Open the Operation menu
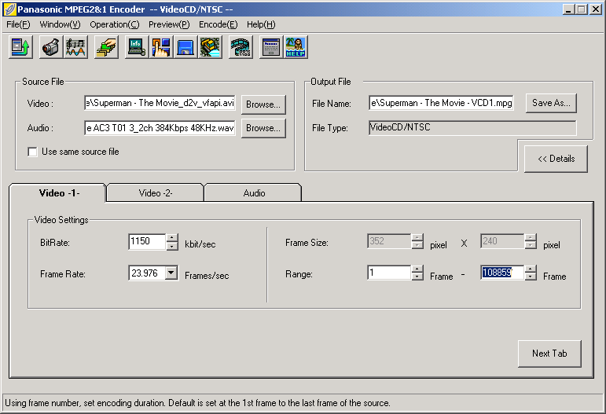Image resolution: width=606 pixels, height=414 pixels. pyautogui.click(x=114, y=24)
